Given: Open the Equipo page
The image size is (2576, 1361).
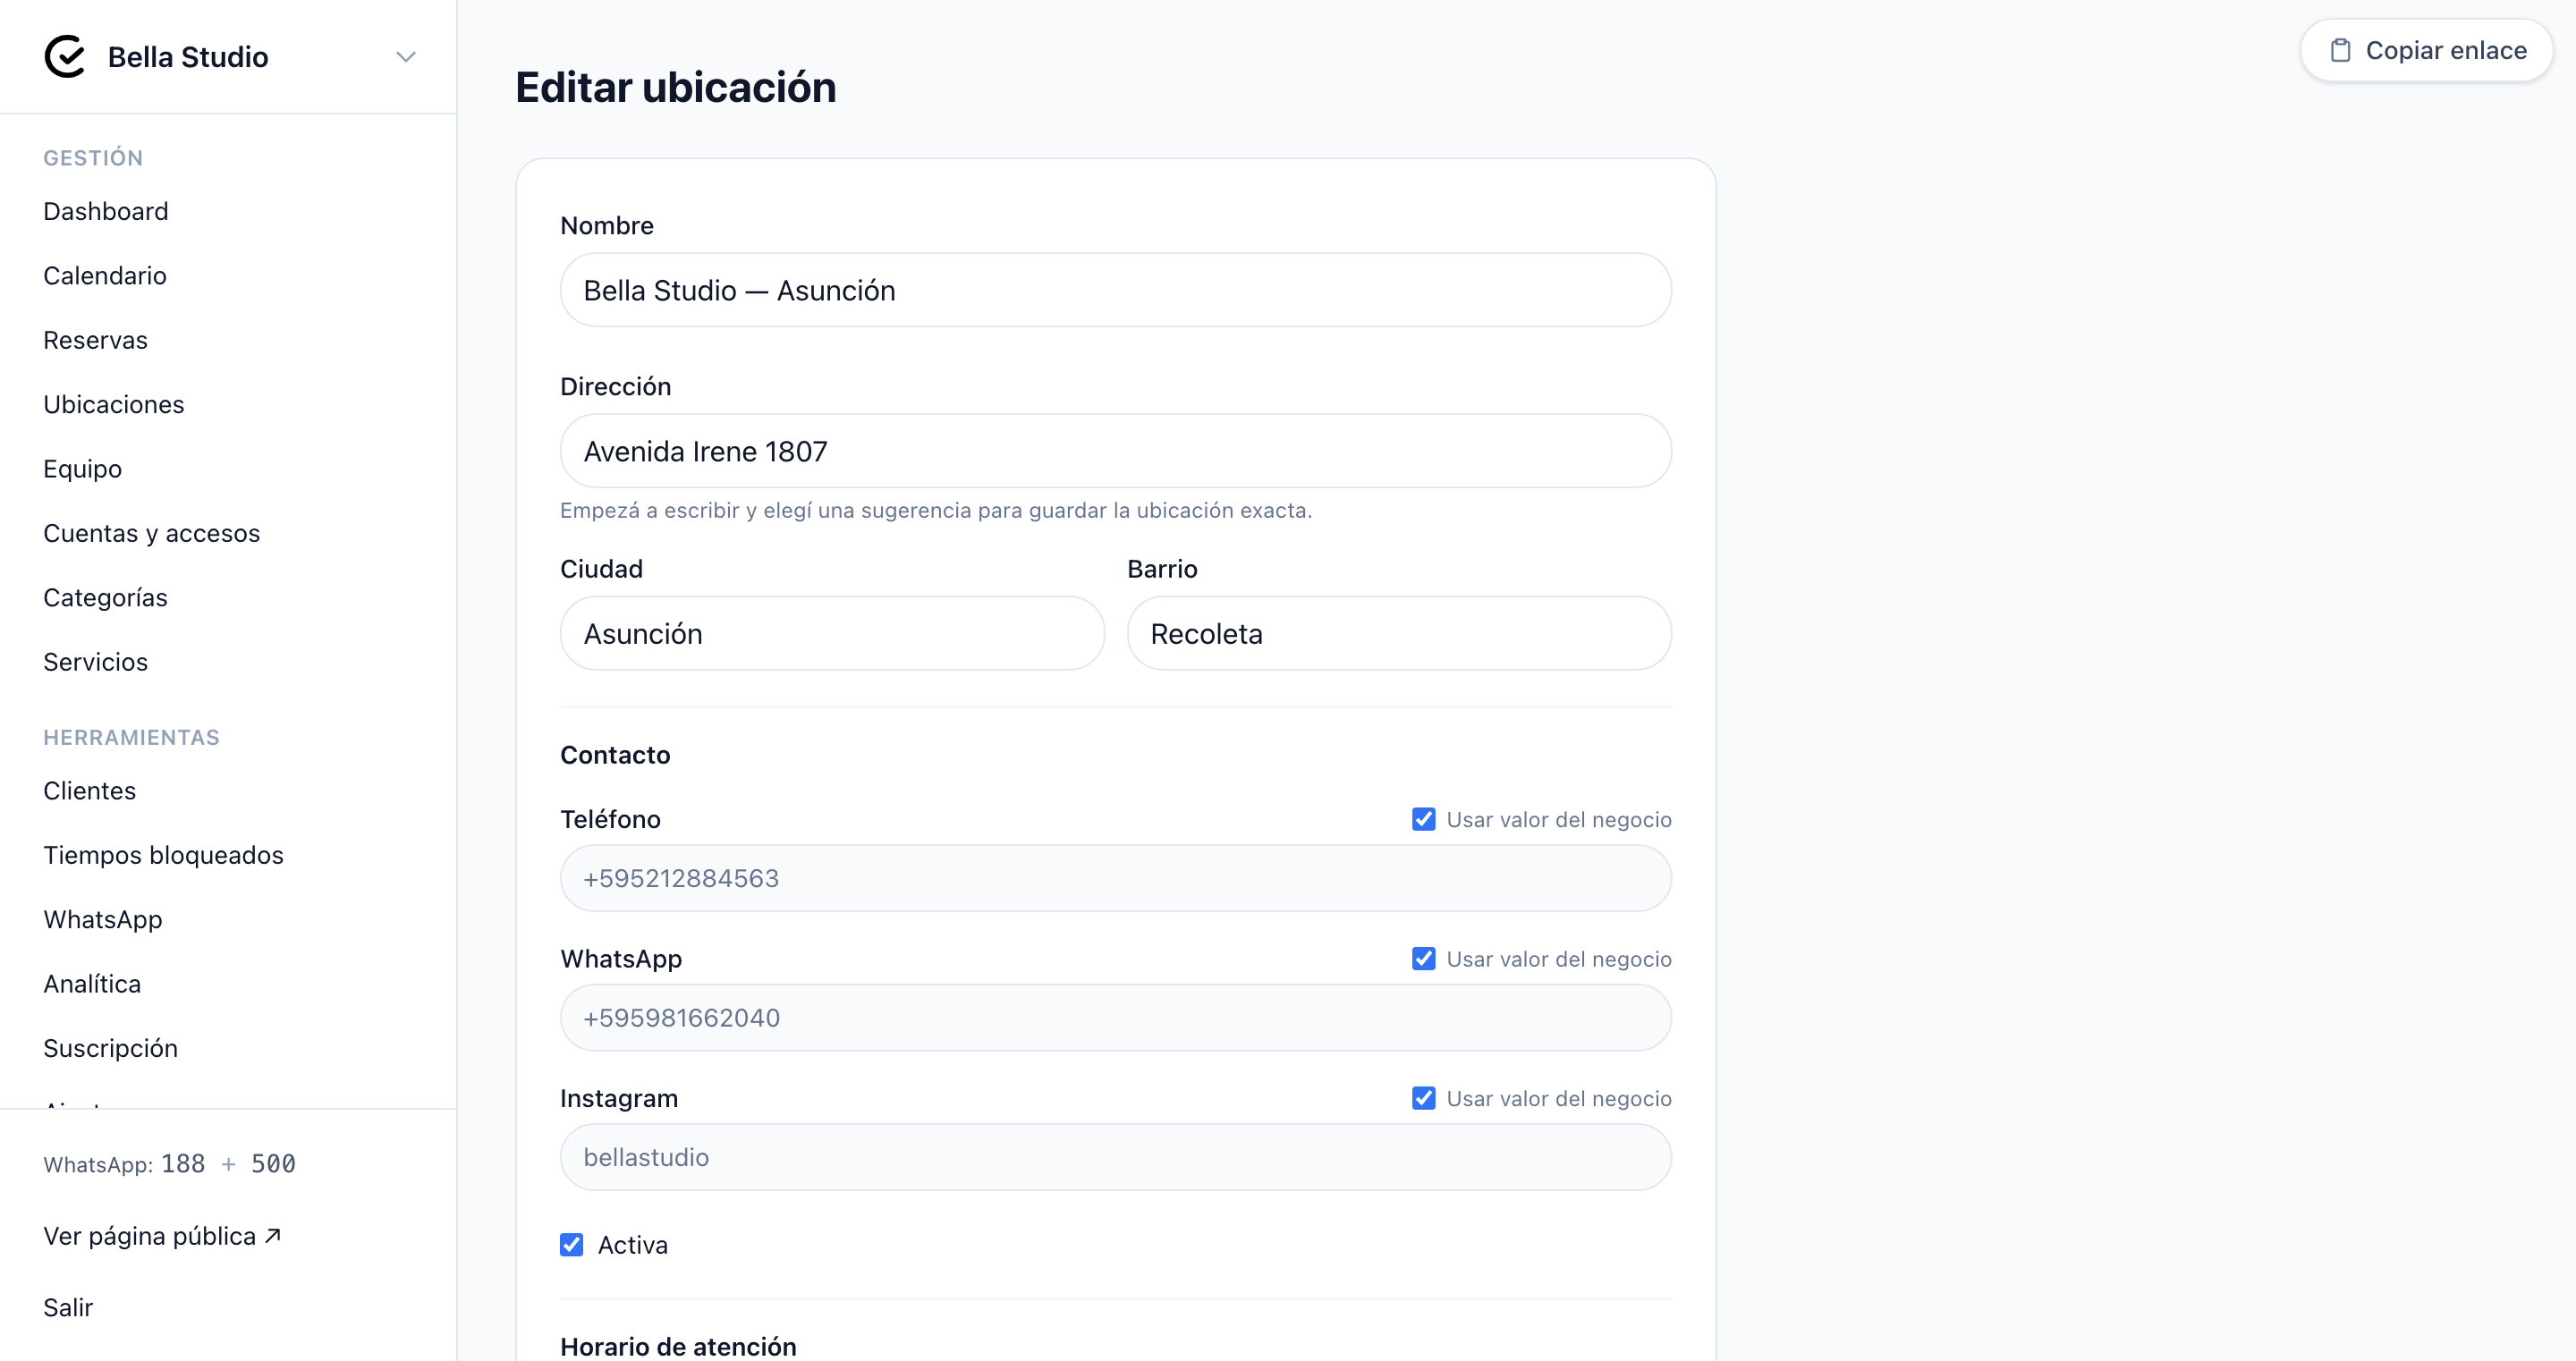Looking at the screenshot, I should 83,468.
